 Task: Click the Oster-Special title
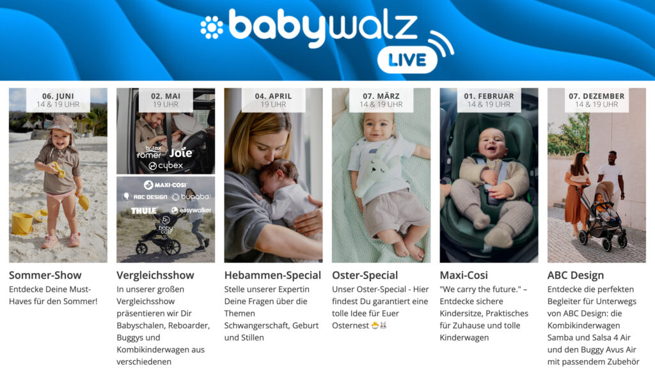click(365, 275)
